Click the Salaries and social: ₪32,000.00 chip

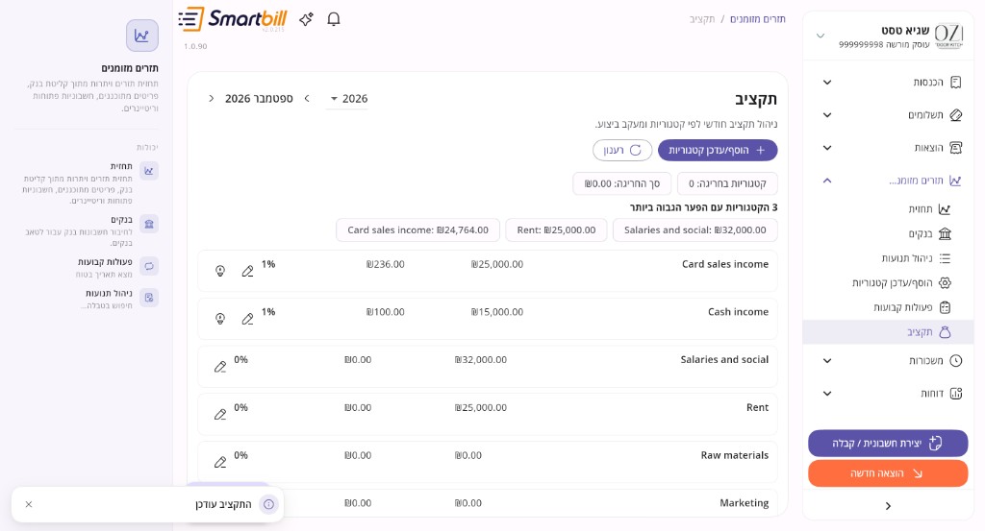click(695, 230)
